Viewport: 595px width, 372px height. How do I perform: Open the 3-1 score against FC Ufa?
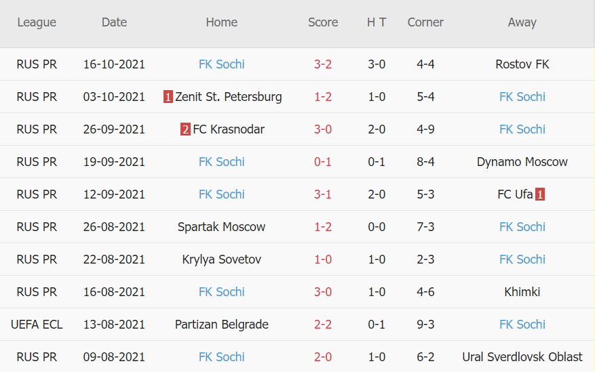pyautogui.click(x=323, y=194)
